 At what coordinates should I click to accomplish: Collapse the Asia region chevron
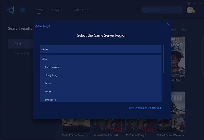(157, 59)
